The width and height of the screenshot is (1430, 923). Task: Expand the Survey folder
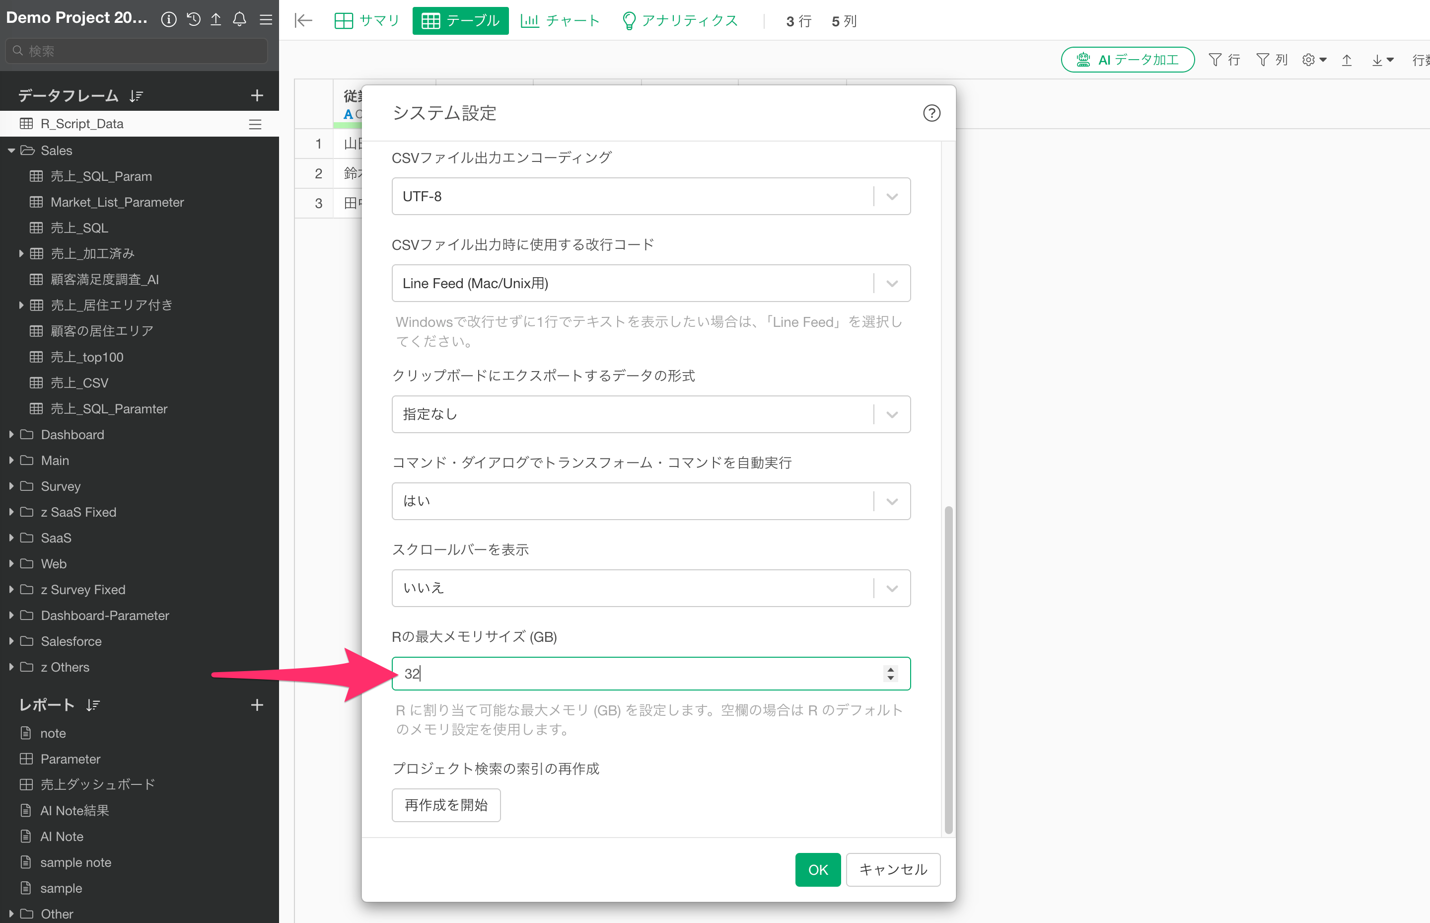(11, 486)
